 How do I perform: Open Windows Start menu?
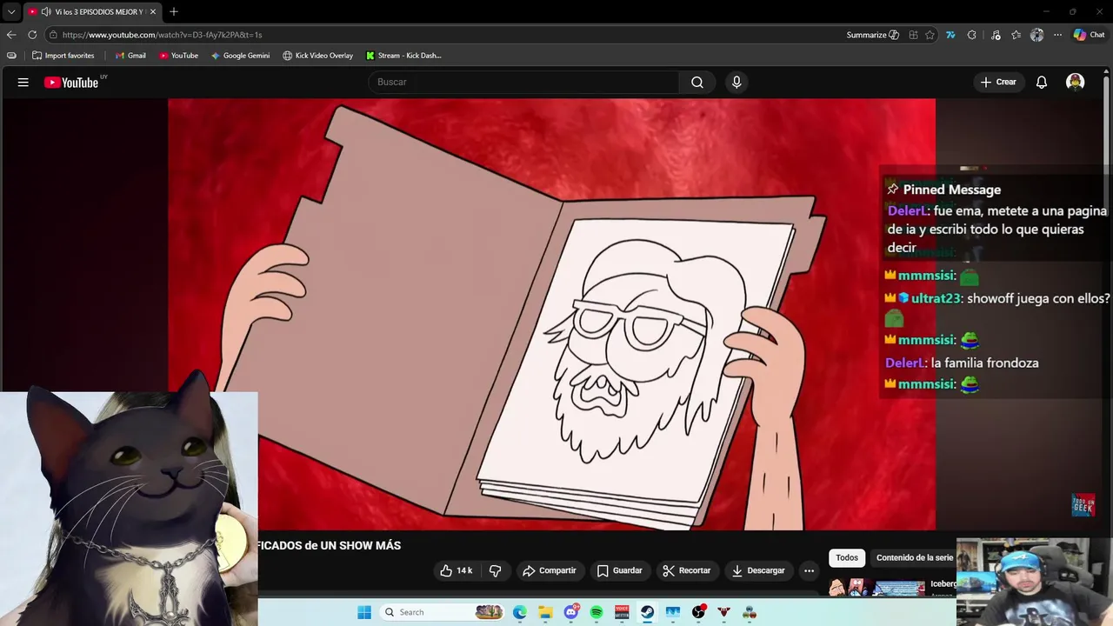click(364, 612)
